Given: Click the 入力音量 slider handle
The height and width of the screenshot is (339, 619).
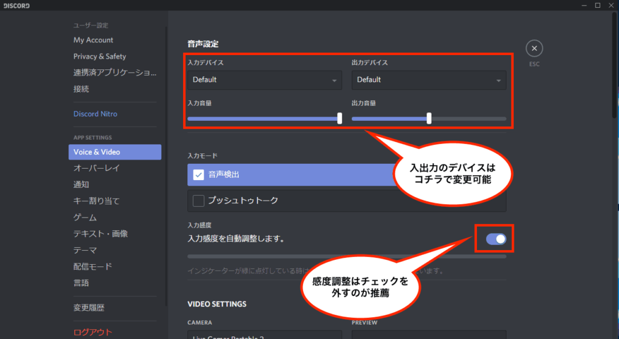Looking at the screenshot, I should [x=339, y=118].
